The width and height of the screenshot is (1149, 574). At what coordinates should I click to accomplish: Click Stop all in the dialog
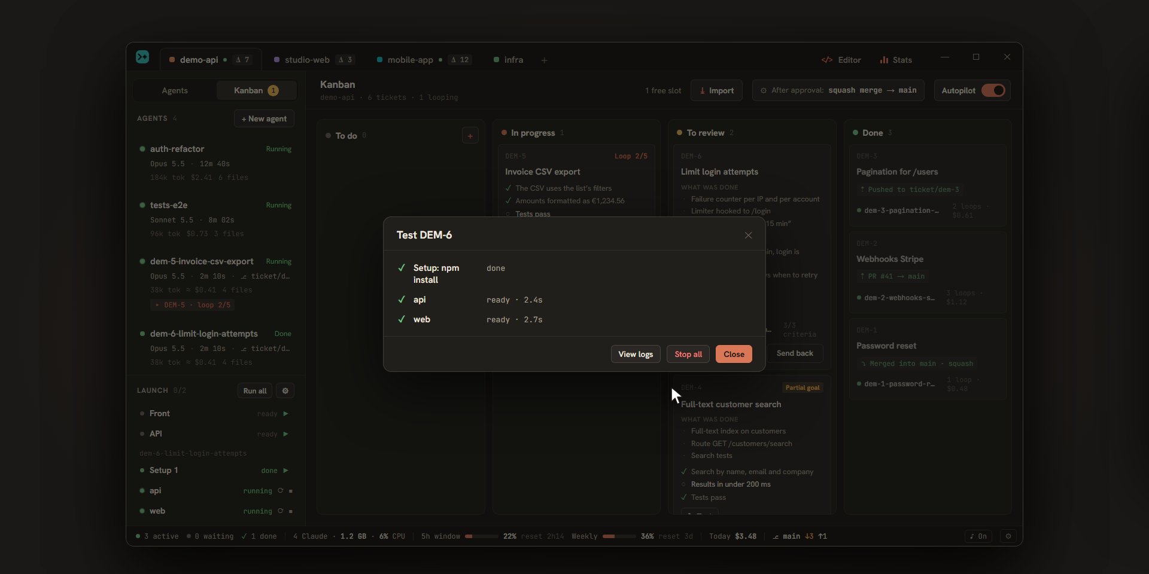point(688,354)
